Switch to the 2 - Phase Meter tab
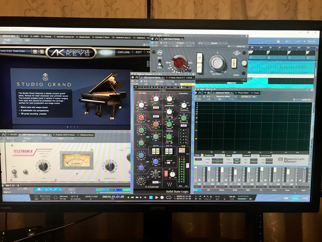Screen dimensions: 322x242 (x=242, y=93)
